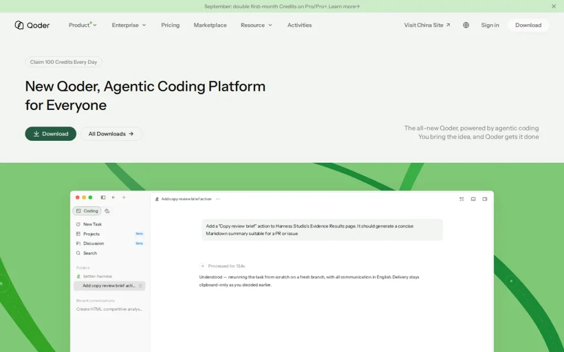Click the Understood — rerunning the task response
Image resolution: width=564 pixels, height=352 pixels.
[309, 281]
